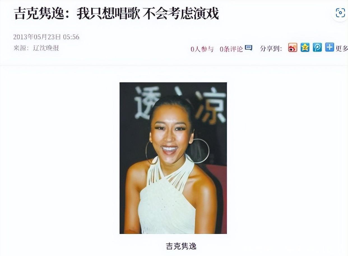View the 0人参与 participants link
This screenshot has height=256, width=348.
tap(202, 49)
